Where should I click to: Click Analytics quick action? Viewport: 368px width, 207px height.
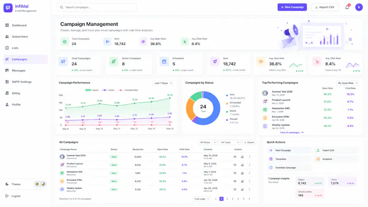[336, 159]
